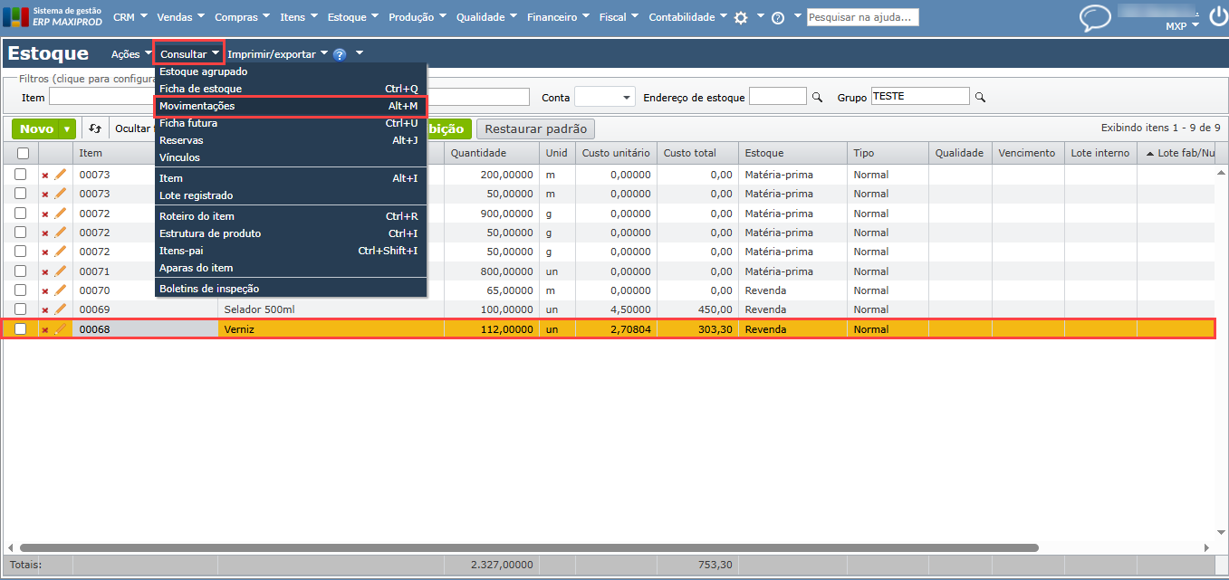Click the power logout icon
This screenshot has width=1229, height=580.
pyautogui.click(x=1218, y=16)
